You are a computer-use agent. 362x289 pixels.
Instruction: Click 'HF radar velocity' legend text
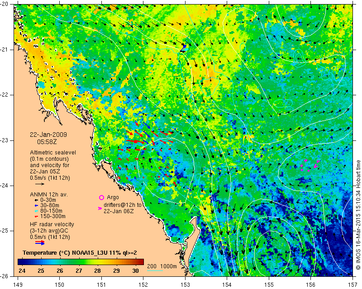pos(52,224)
